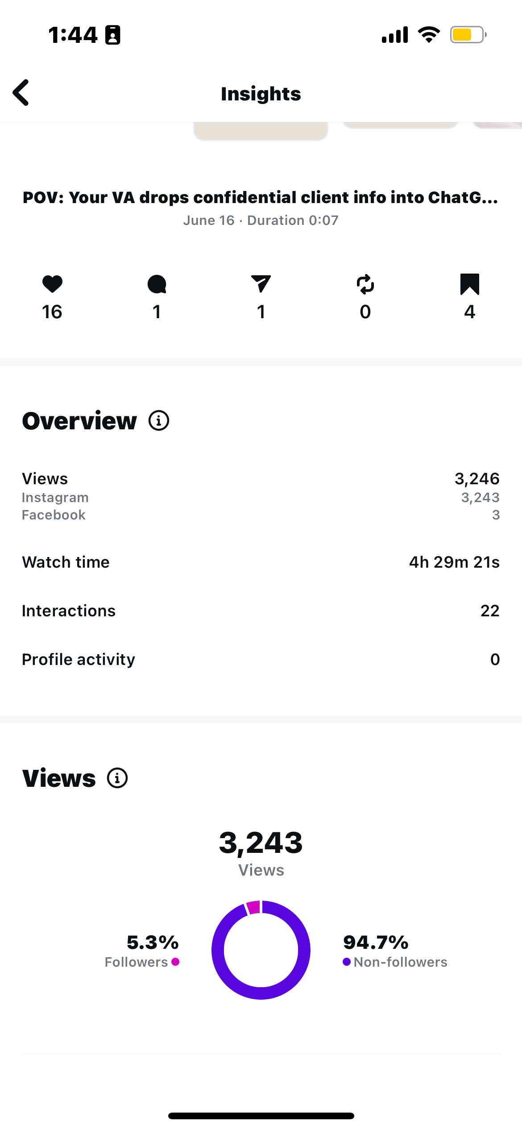
Task: Tap the Views total row in Overview
Action: click(261, 479)
